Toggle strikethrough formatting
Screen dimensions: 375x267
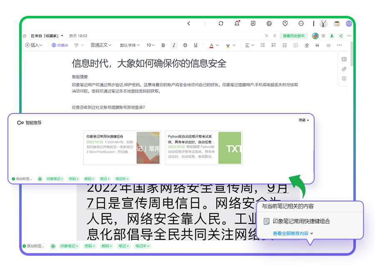[x=185, y=45]
